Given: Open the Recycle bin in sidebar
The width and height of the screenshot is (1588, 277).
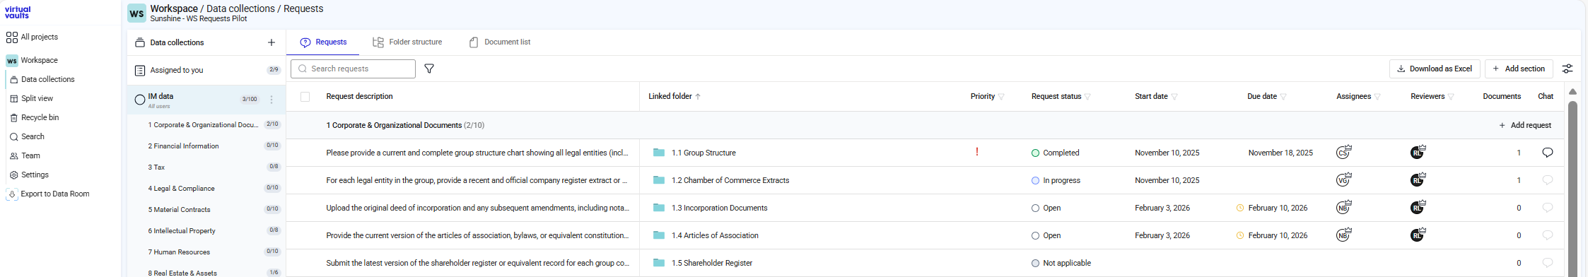Looking at the screenshot, I should (40, 117).
